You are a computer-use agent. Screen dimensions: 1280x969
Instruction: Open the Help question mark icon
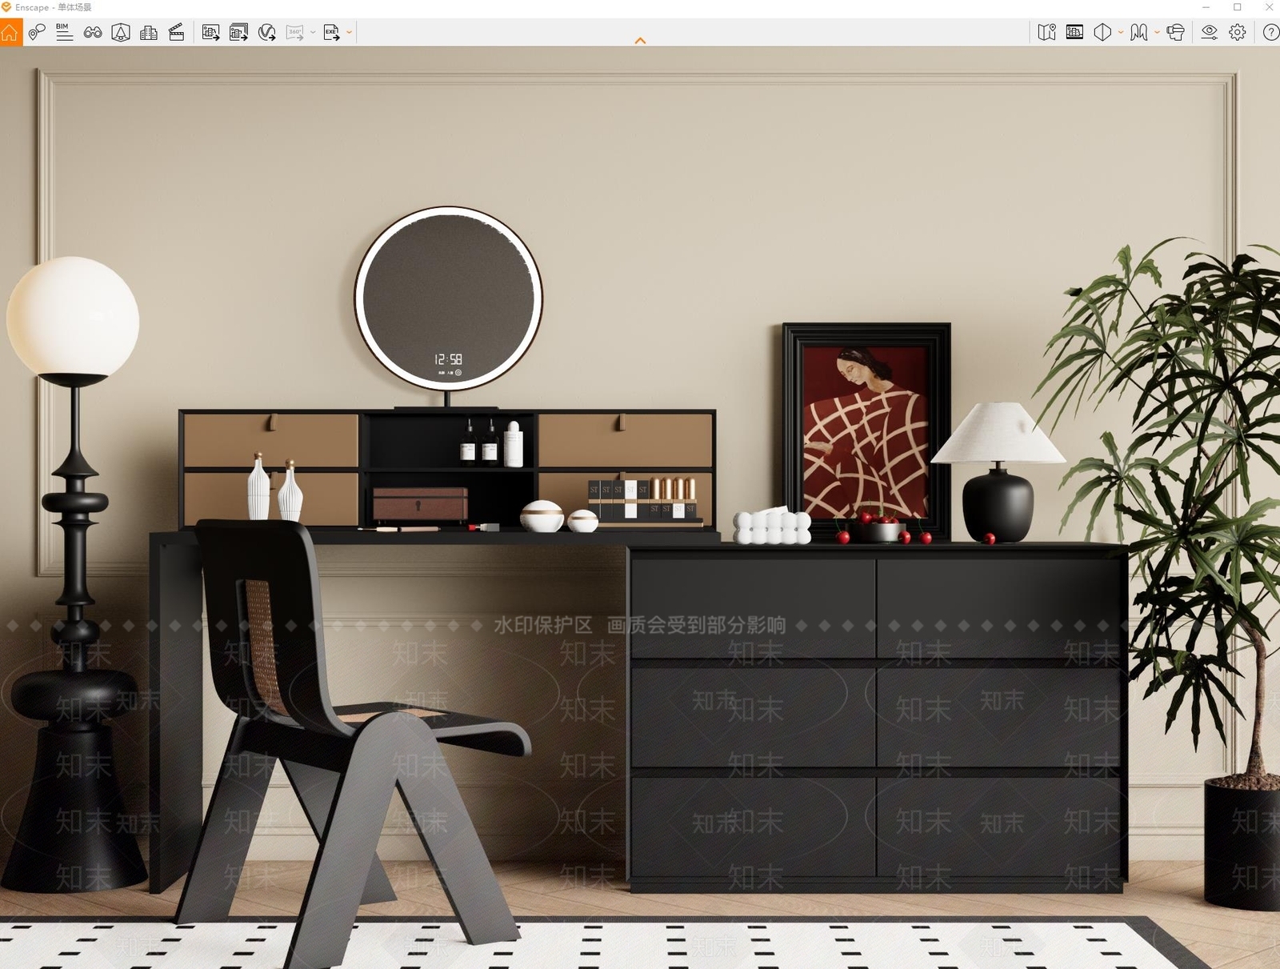pyautogui.click(x=1270, y=32)
